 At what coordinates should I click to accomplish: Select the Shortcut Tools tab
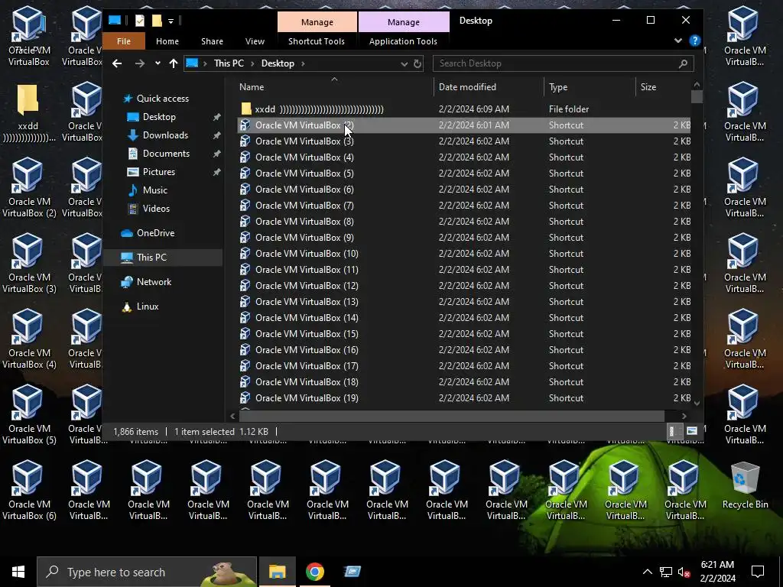(x=317, y=41)
